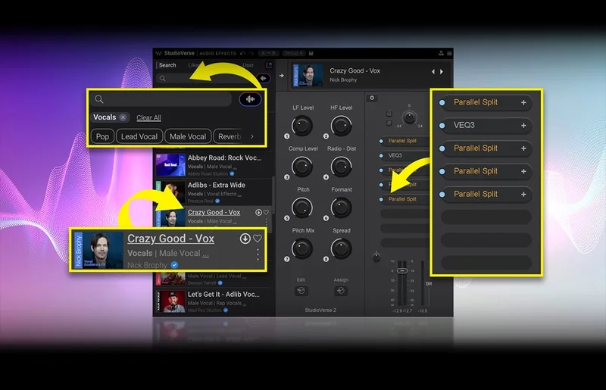The width and height of the screenshot is (606, 390).
Task: Click the Waves logo next to StudioVerse
Action: (158, 53)
